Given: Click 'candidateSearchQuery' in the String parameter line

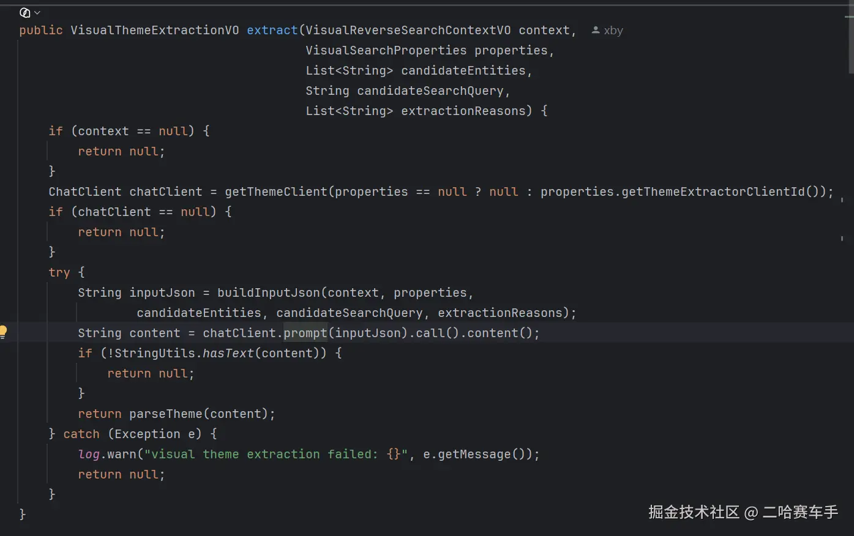Looking at the screenshot, I should [430, 91].
